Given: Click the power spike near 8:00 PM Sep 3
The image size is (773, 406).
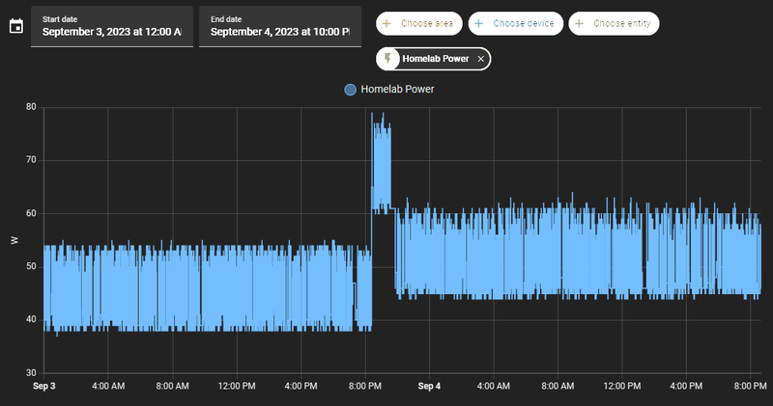Looking at the screenshot, I should (381, 162).
